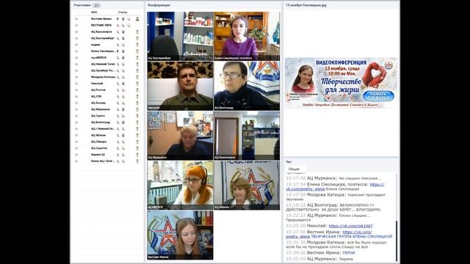This screenshot has height=264, width=470.
Task: Click microphone icon in АЦ Екатеринбург row
Action: coord(117,38)
